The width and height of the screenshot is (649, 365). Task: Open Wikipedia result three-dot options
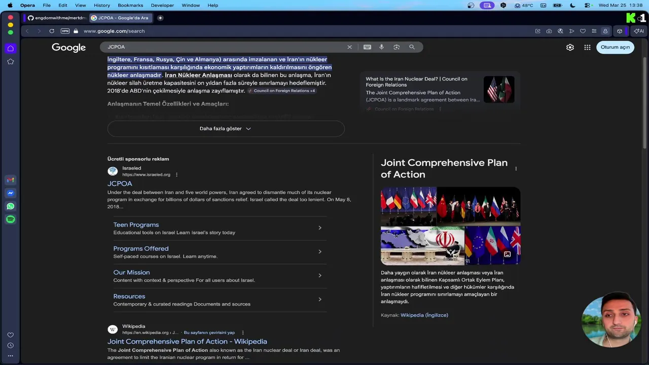click(243, 333)
